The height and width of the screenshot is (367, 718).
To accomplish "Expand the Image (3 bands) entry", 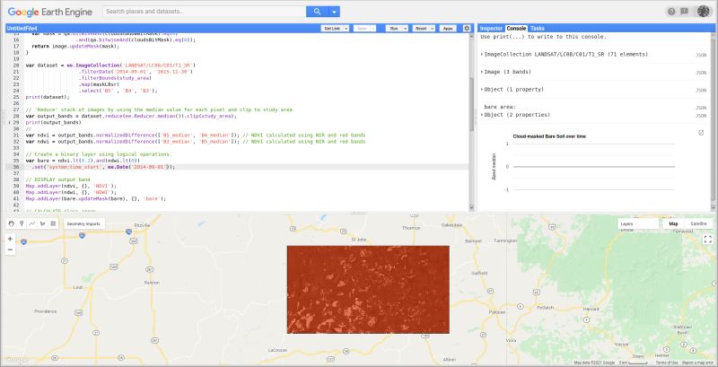I will [482, 72].
